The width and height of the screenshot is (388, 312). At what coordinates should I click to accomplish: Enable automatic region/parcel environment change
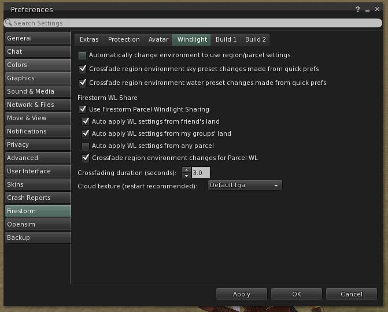pos(83,55)
